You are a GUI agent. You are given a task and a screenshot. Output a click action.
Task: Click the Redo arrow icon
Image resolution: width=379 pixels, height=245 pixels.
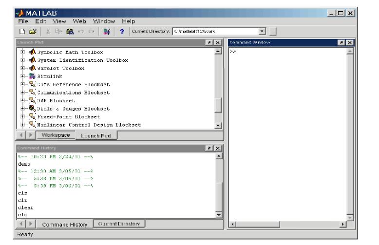click(x=92, y=31)
